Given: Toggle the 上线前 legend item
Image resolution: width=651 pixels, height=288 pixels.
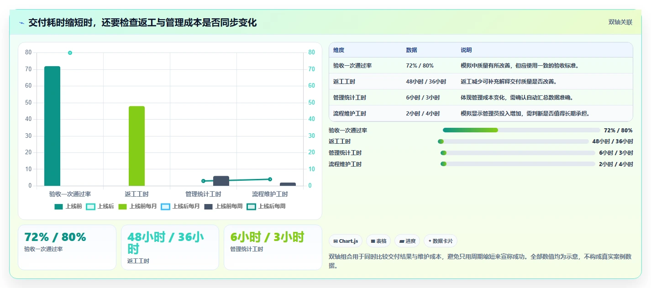Looking at the screenshot, I should (68, 206).
